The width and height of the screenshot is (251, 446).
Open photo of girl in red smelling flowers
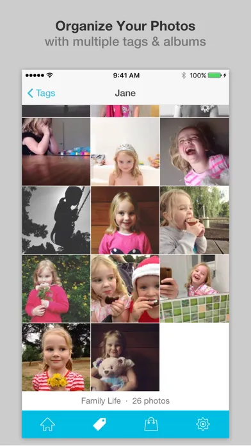pyautogui.click(x=56, y=289)
